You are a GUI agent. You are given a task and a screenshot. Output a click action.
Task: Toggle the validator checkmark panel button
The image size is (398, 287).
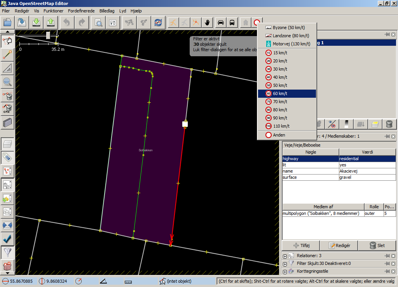coord(7,239)
